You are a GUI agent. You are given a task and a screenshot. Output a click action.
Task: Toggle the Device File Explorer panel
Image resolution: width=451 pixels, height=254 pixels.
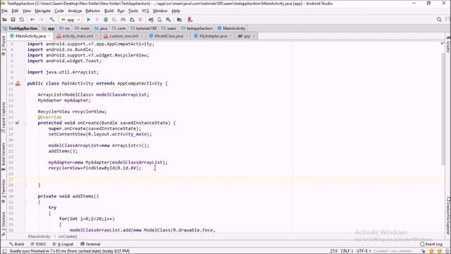448,215
